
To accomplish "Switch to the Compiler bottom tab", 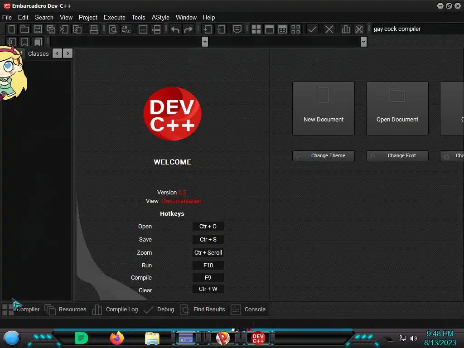I will coord(21,309).
